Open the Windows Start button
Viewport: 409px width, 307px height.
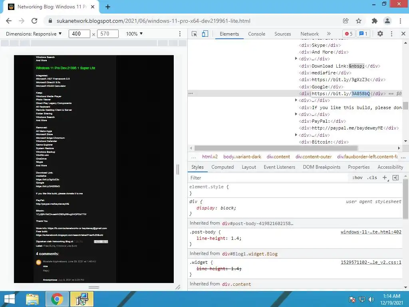10,299
